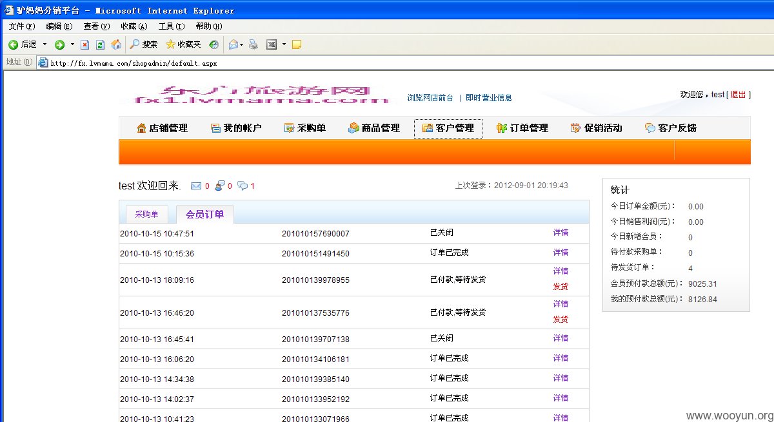774x422 pixels.
Task: Click the envelope messages icon
Action: (x=196, y=186)
